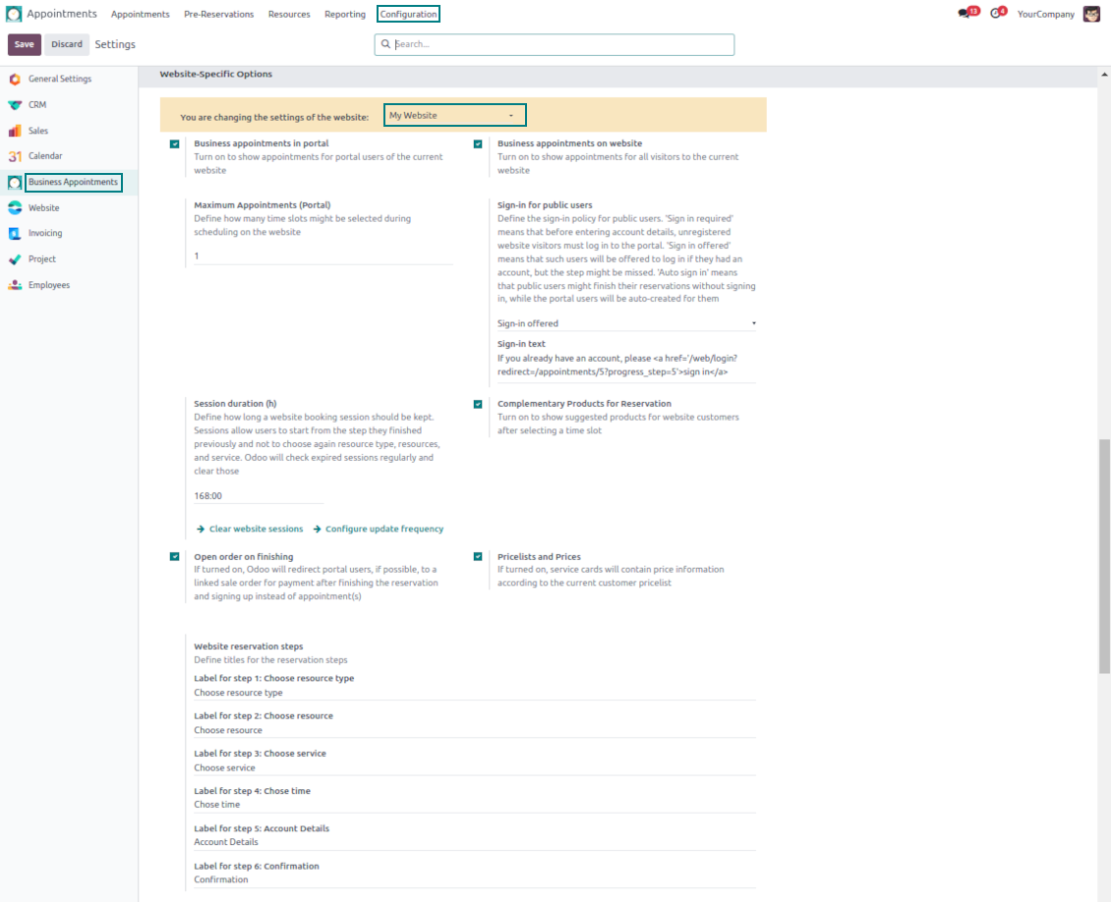Open the Reporting menu
Image resolution: width=1111 pixels, height=902 pixels.
point(345,14)
